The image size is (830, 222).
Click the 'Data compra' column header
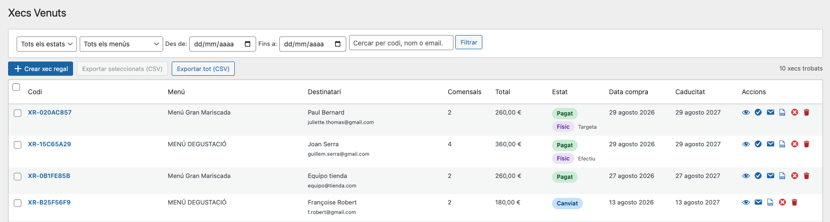click(628, 92)
